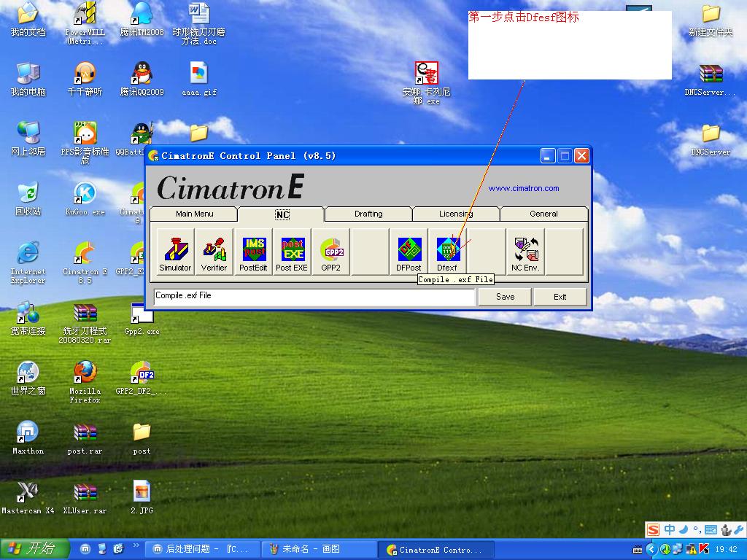Viewport: 747px width, 560px height.
Task: Select the 球形铣刀刃磨方法.doc file
Action: coord(198,23)
